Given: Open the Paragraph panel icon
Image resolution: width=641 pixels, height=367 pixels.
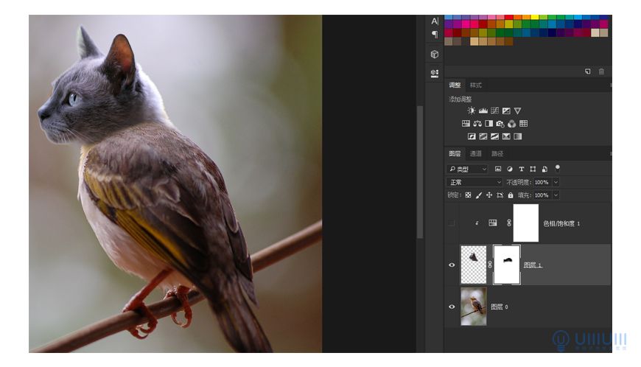Looking at the screenshot, I should coord(435,35).
